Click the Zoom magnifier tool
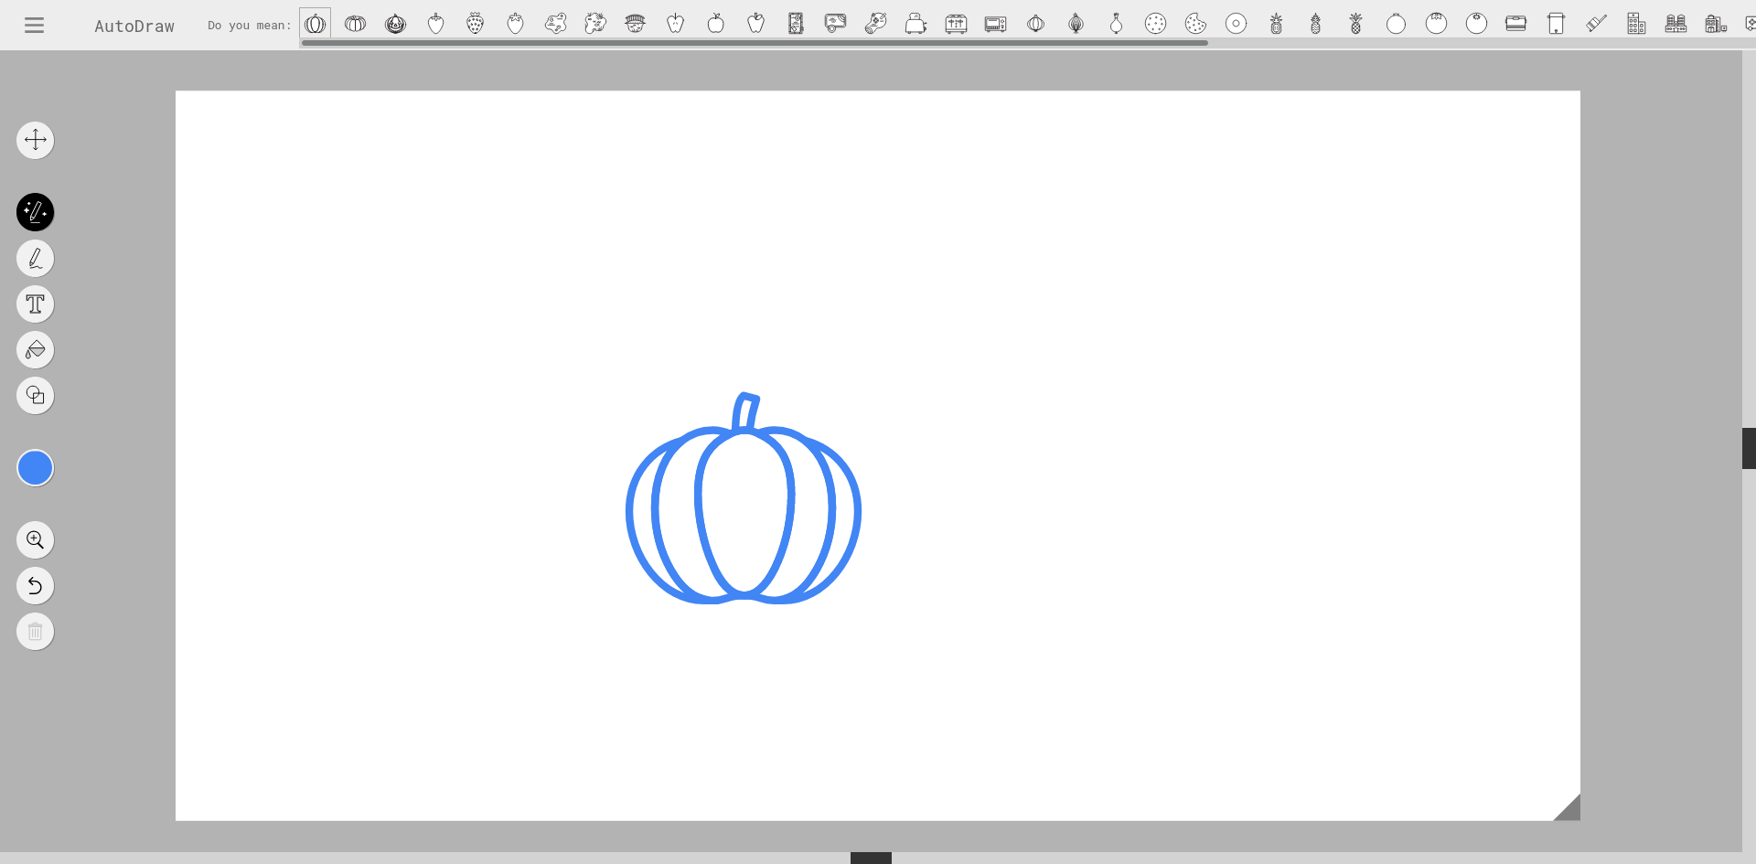Viewport: 1756px width, 864px height. tap(35, 540)
